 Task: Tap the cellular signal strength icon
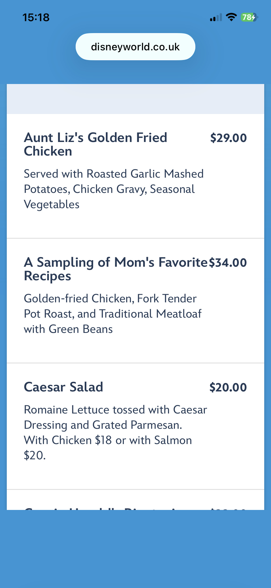coord(216,18)
